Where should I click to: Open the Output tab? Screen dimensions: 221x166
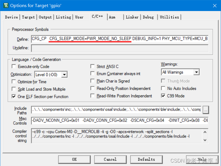[45, 17]
